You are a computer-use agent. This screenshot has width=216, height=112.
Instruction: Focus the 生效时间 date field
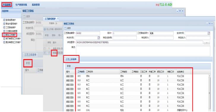(x=196, y=33)
